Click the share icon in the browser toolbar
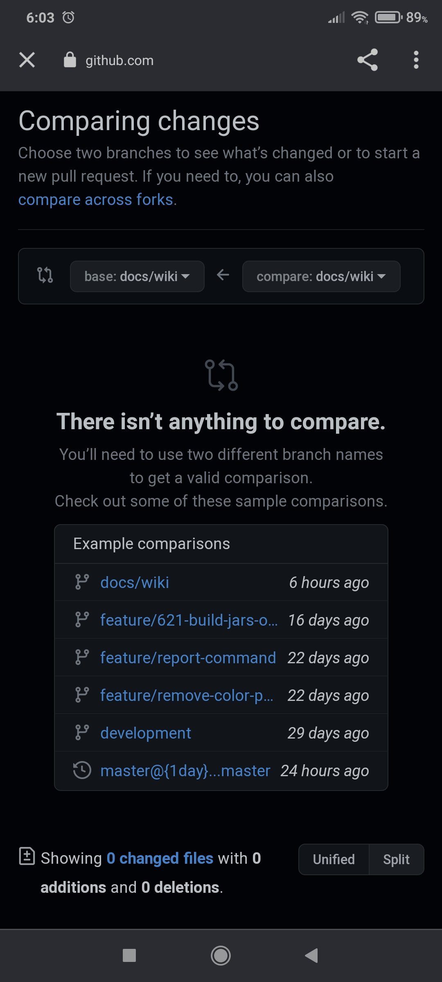Image resolution: width=442 pixels, height=982 pixels. (367, 60)
